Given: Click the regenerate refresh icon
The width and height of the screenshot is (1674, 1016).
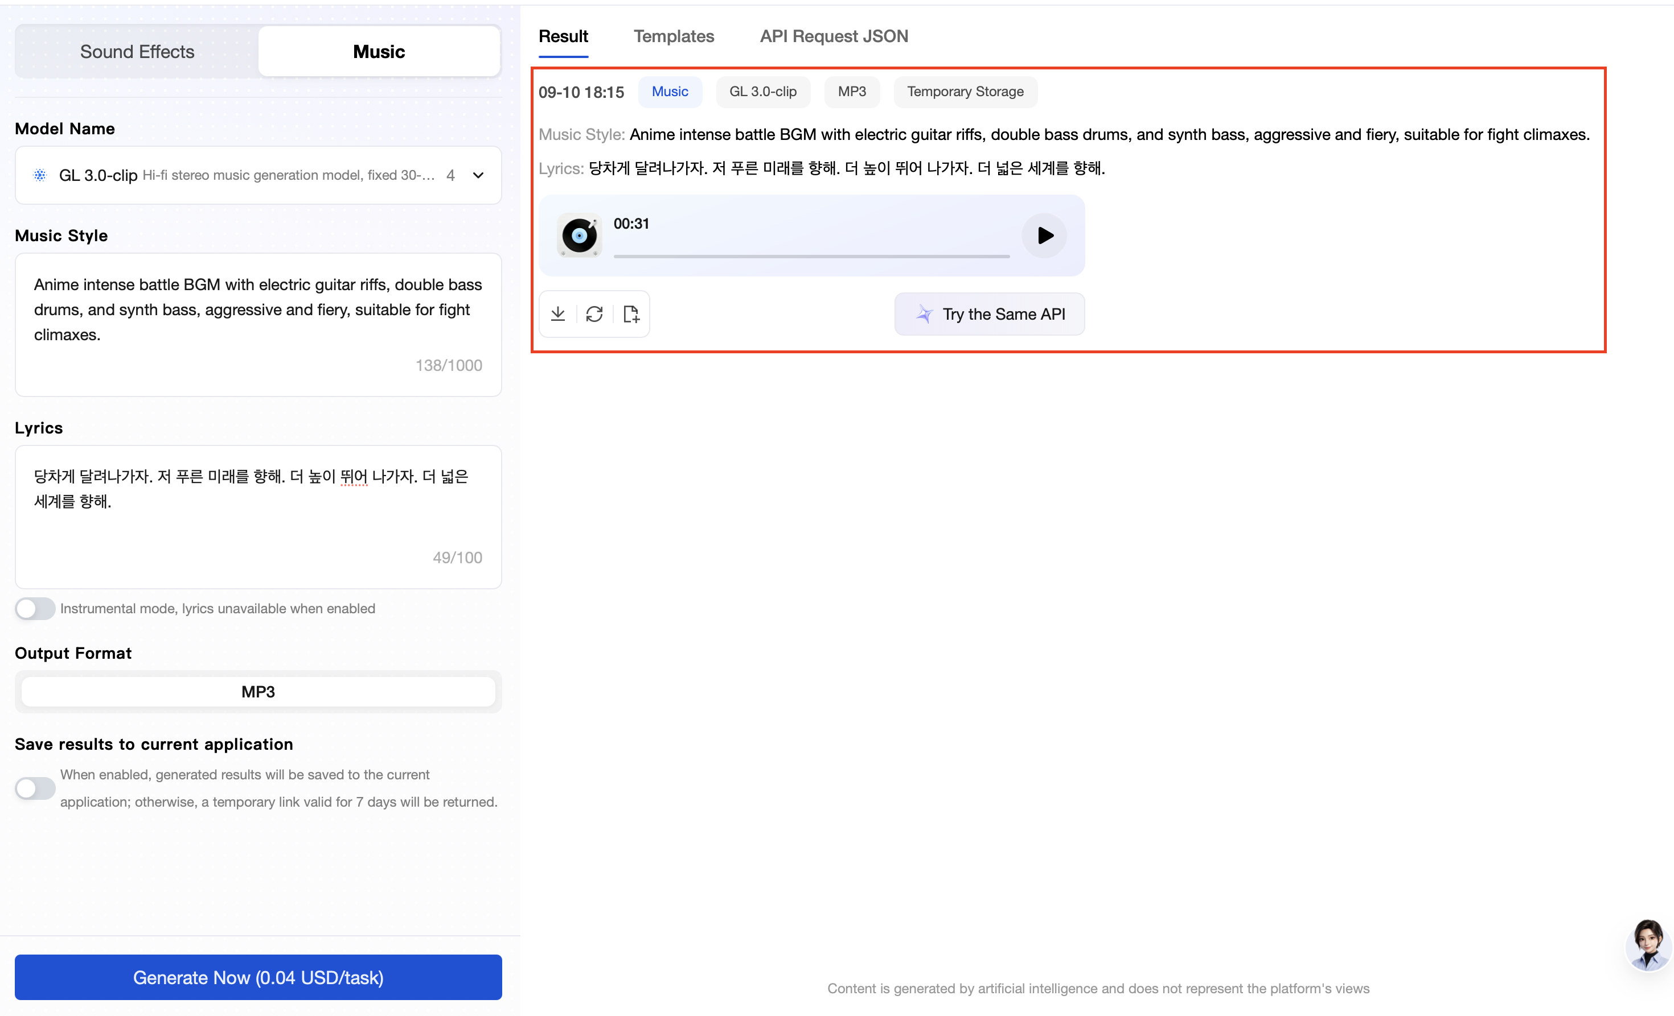Looking at the screenshot, I should pos(594,313).
